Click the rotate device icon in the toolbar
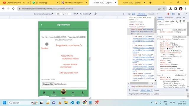The image size is (189, 106). [x=96, y=14]
